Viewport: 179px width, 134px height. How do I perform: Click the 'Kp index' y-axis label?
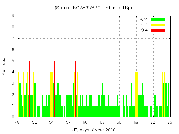[4, 66]
